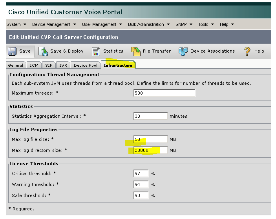This screenshot has height=219, width=276.
Task: Click the Device Associations label
Action: tap(212, 51)
